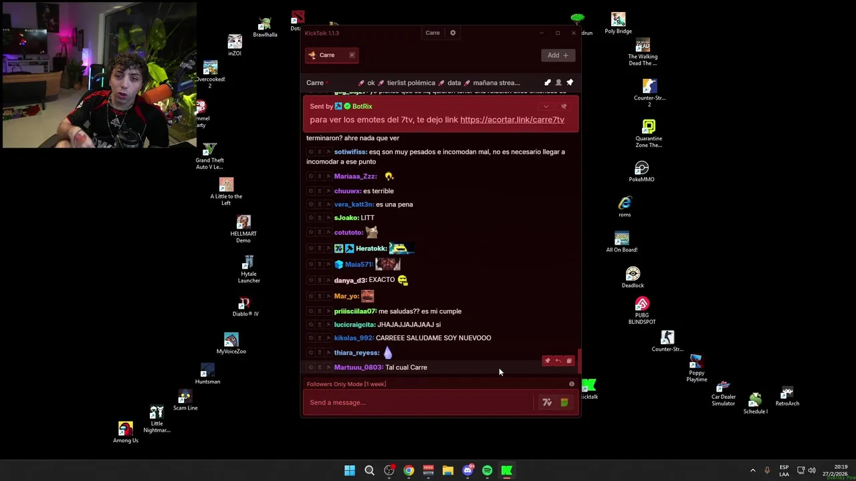Open the RetroArch desktop shortcut
Screen dimensions: 856x481
787,396
